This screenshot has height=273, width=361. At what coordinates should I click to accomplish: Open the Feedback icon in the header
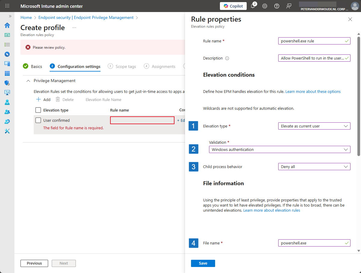(289, 6)
